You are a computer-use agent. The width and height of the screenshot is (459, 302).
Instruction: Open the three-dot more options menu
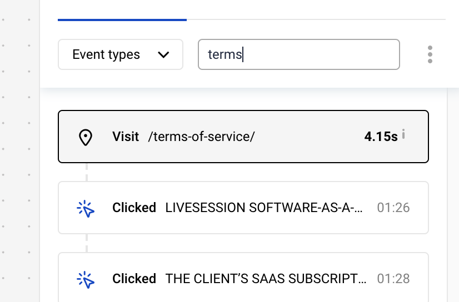[x=430, y=54]
